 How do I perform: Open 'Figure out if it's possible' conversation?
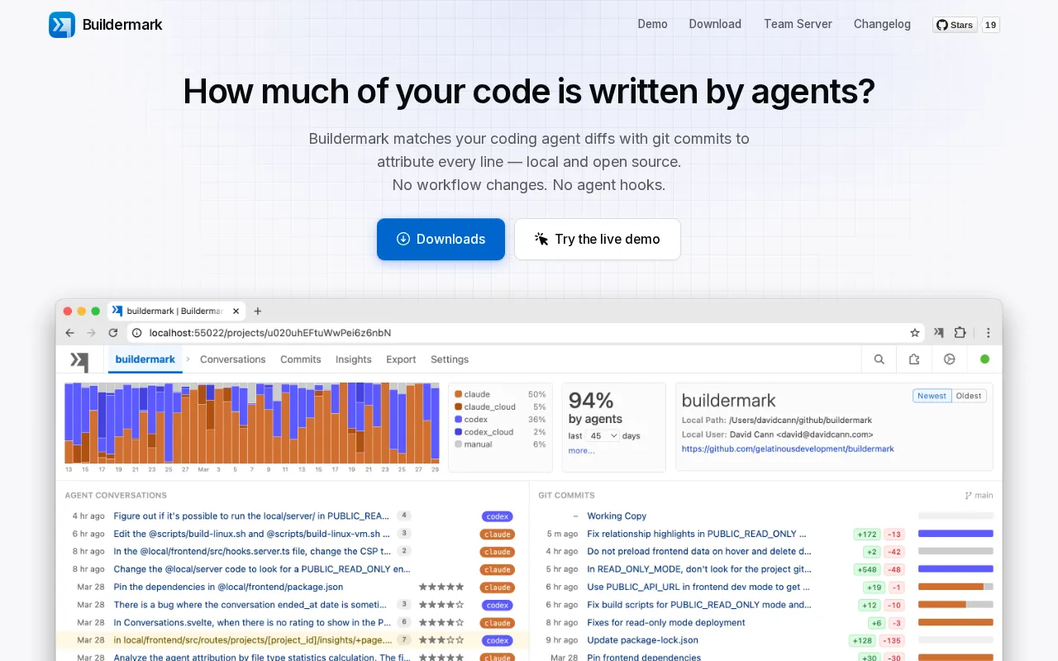(x=251, y=516)
